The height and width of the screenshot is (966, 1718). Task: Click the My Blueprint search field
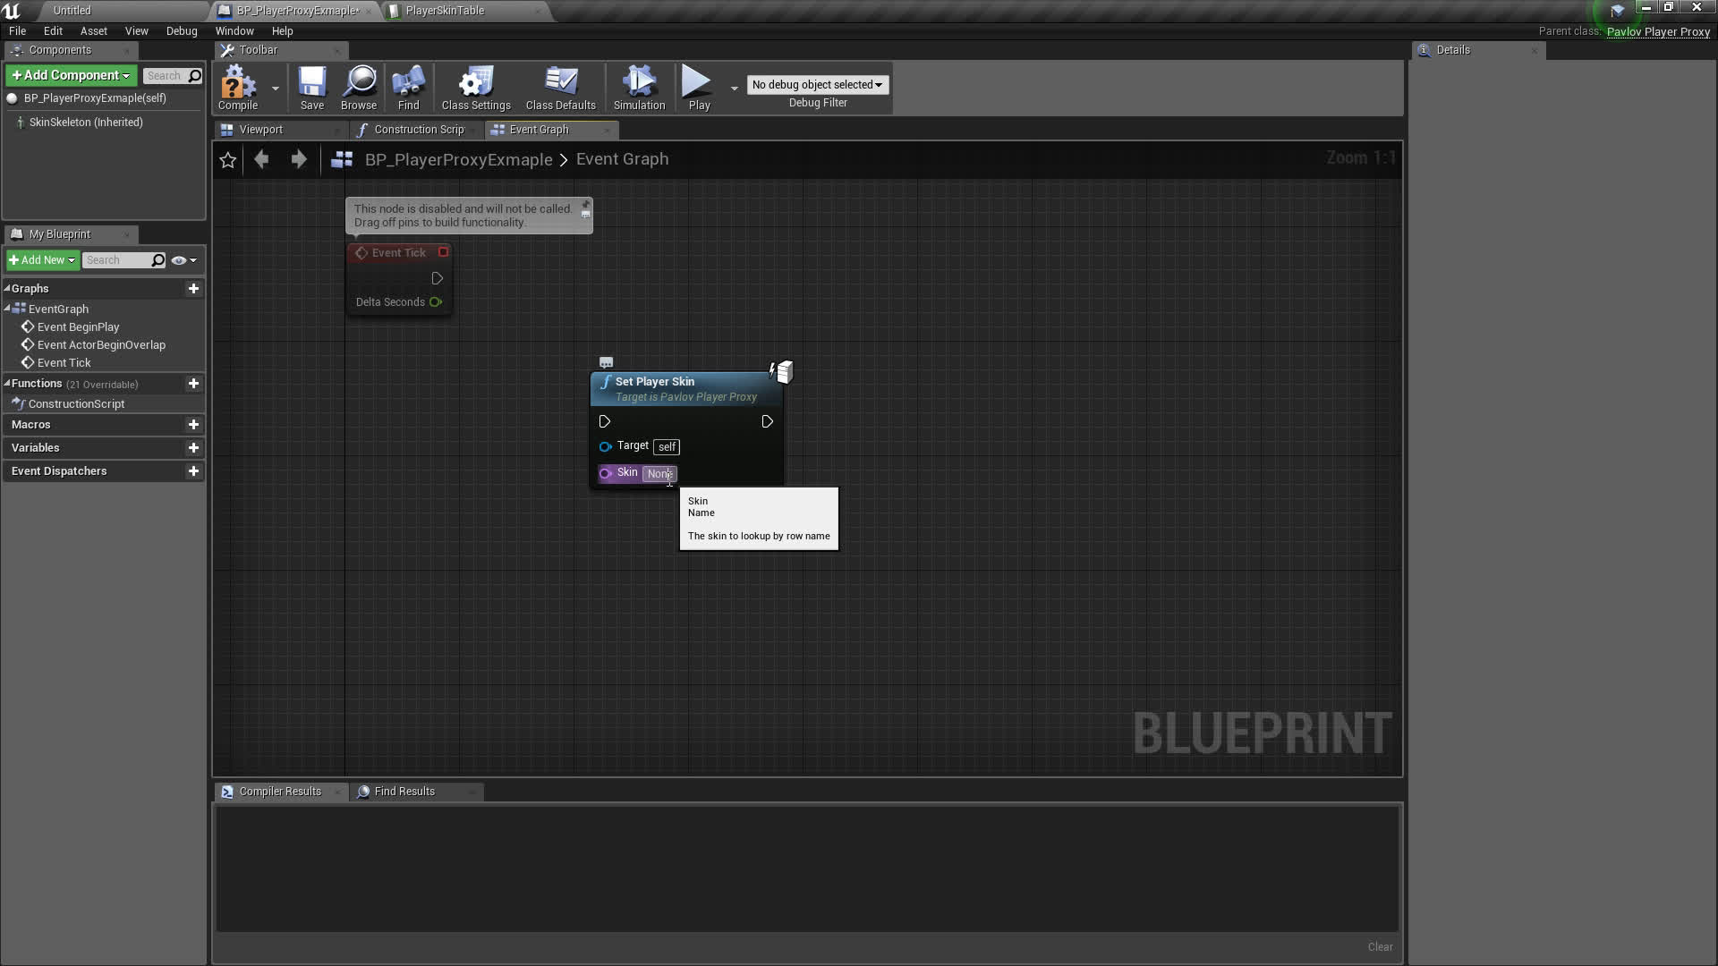point(121,260)
